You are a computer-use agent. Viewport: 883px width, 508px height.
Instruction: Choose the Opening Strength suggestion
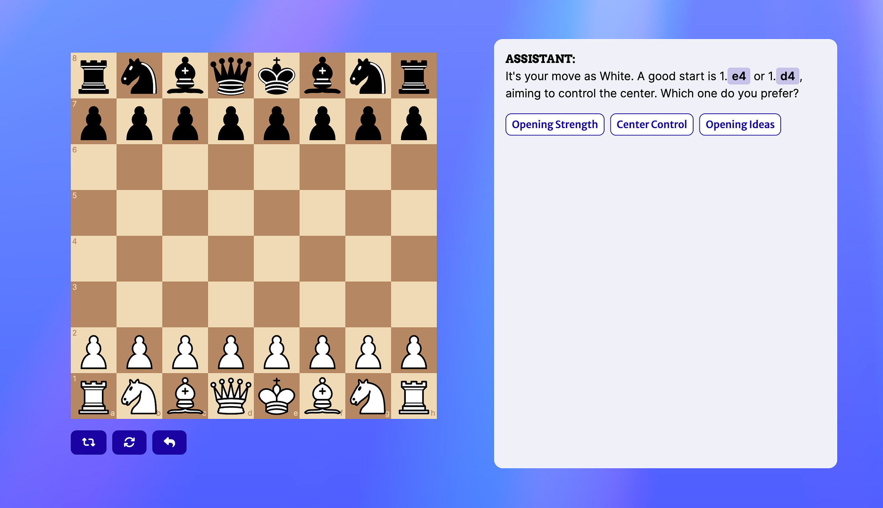554,124
